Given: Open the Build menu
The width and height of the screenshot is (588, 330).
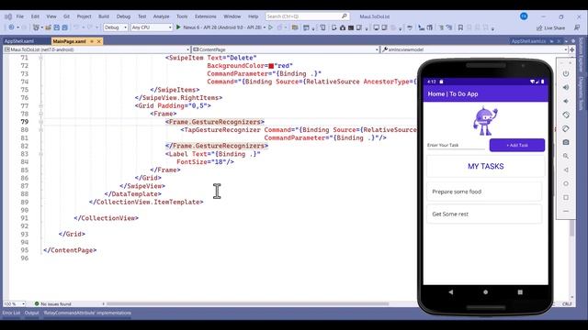Looking at the screenshot, I should pos(104,16).
